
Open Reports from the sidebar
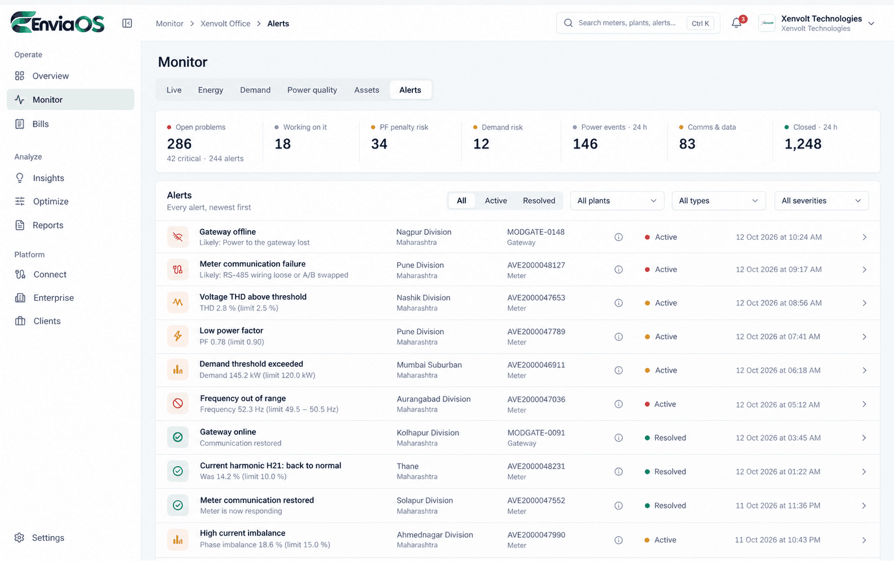tap(71, 225)
